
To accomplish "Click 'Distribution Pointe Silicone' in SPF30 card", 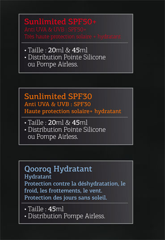I will tap(65, 130).
